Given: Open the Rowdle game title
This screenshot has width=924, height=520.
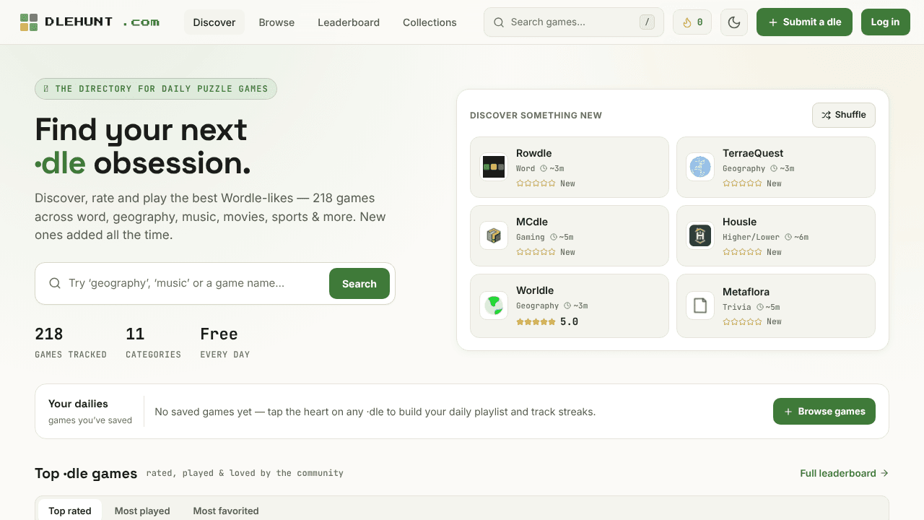Looking at the screenshot, I should click(534, 153).
